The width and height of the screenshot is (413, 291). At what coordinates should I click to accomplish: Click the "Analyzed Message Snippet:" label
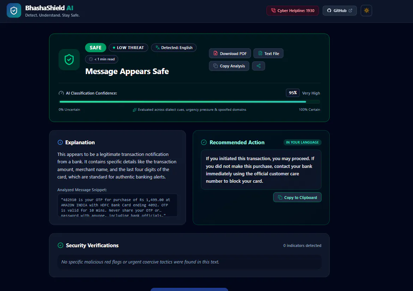82,190
